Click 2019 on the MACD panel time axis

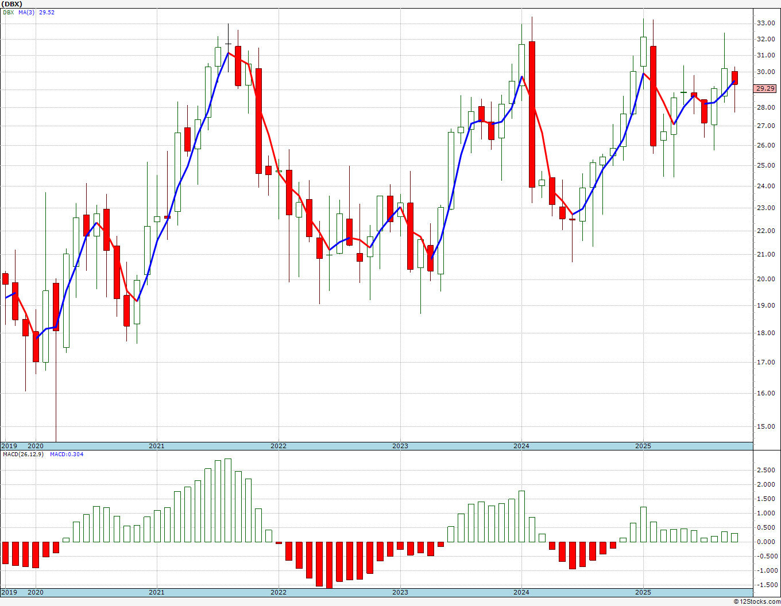coord(9,593)
